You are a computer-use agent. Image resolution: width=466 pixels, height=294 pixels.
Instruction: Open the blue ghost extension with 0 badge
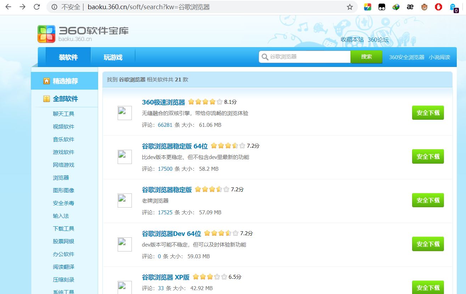[453, 8]
